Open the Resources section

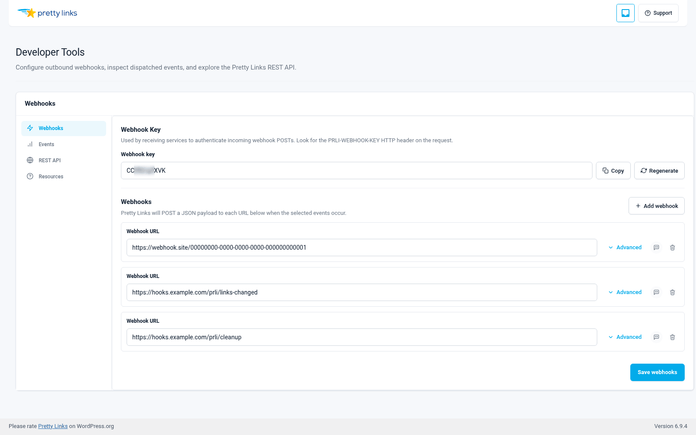(x=64, y=177)
